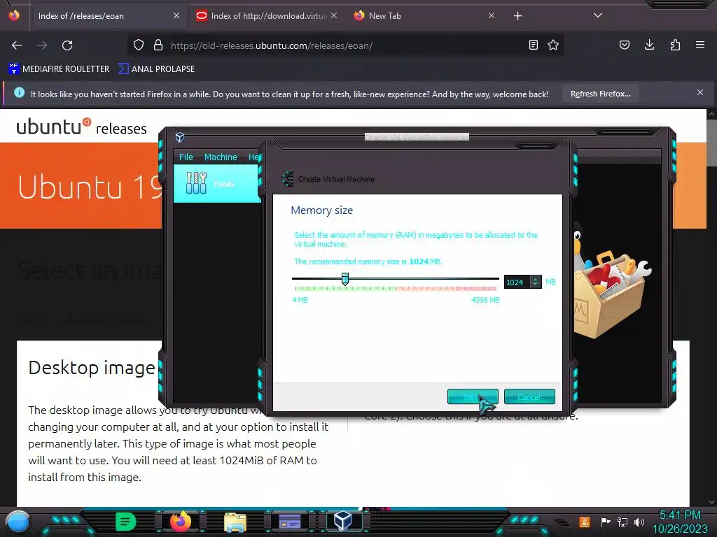Click the flag notification tray icon

point(605,522)
